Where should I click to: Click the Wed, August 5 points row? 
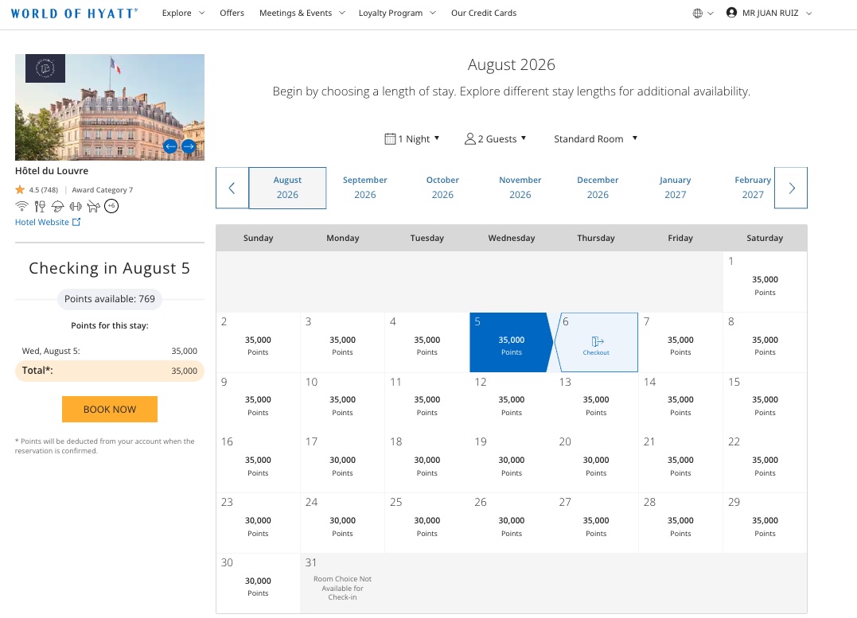click(110, 351)
